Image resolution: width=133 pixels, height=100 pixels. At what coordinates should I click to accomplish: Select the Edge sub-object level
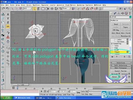[116, 48]
